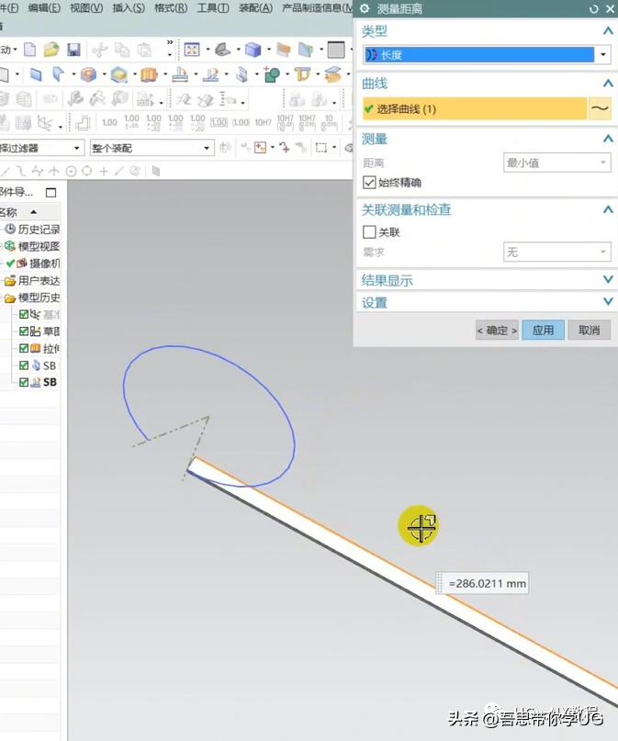618x741 pixels.
Task: Maximize the part navigator with its square icon
Action: (x=51, y=192)
